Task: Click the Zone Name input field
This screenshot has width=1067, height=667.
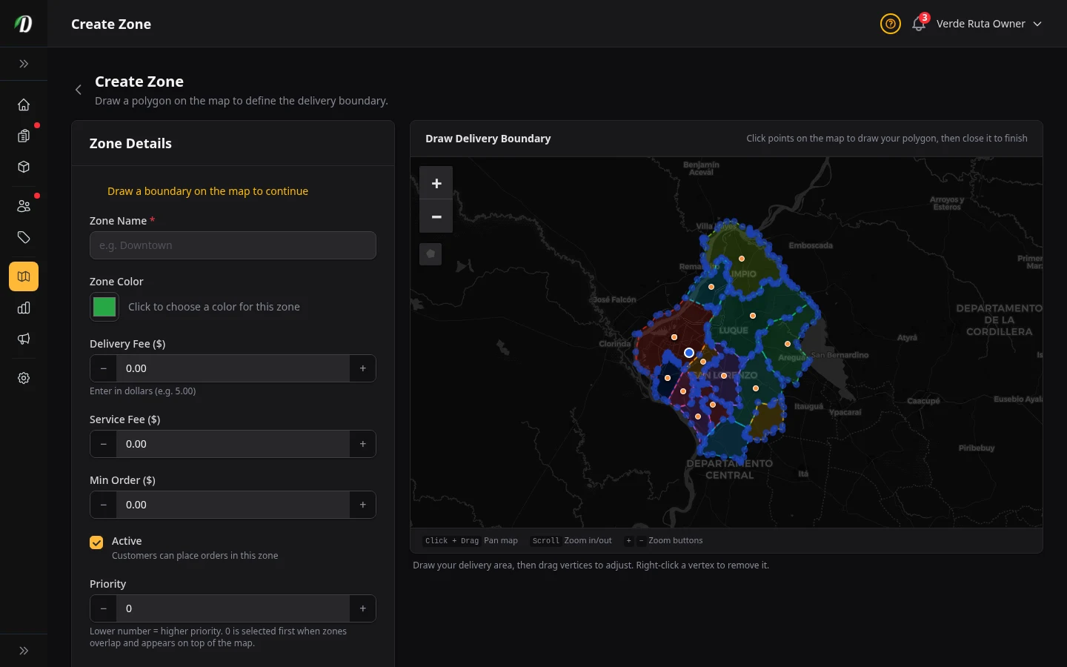Action: [233, 245]
